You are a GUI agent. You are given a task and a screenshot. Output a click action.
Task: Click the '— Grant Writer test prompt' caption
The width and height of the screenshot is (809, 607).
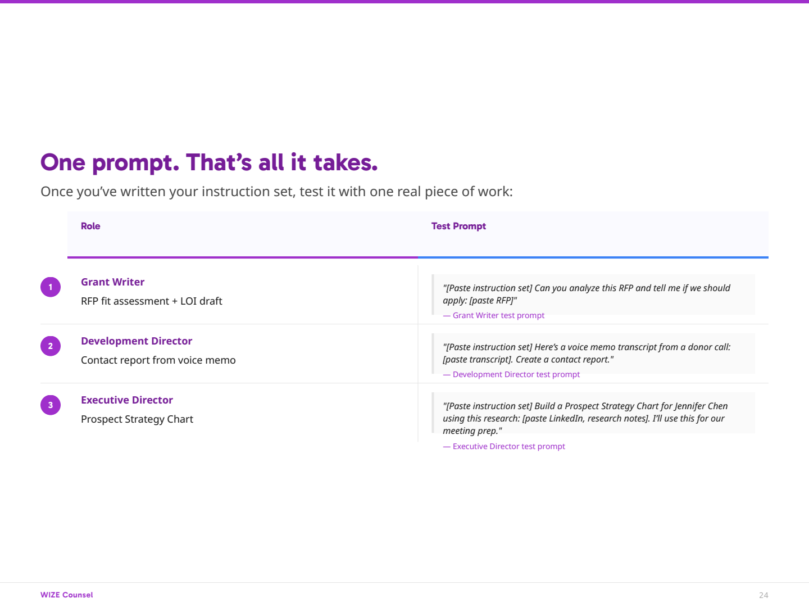click(494, 316)
